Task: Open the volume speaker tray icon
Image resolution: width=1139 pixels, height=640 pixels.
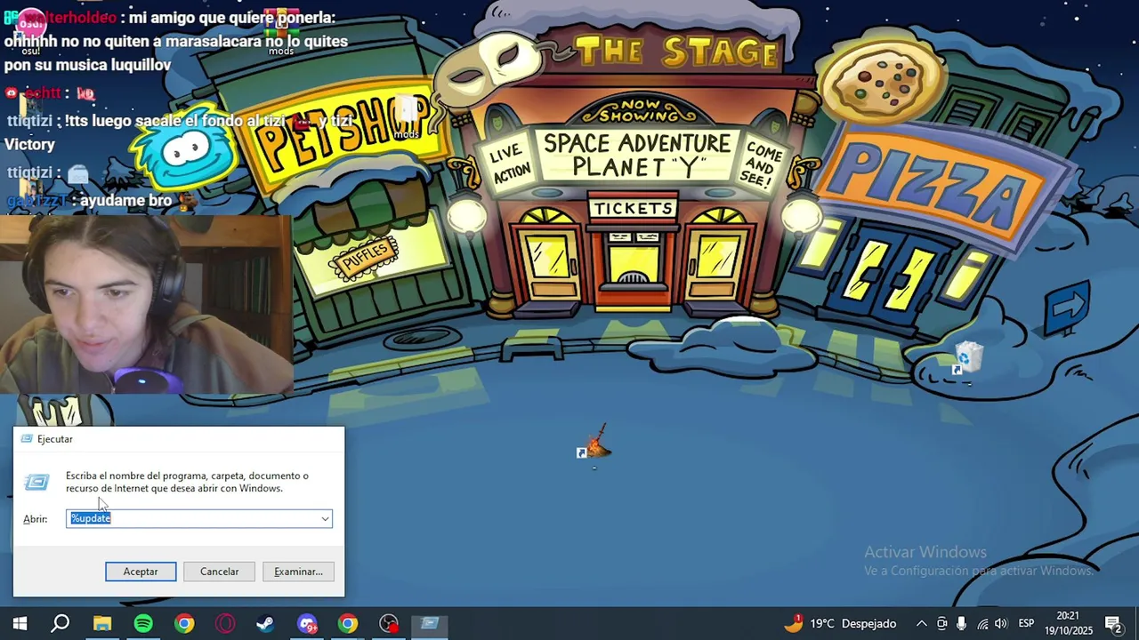Action: click(1002, 624)
